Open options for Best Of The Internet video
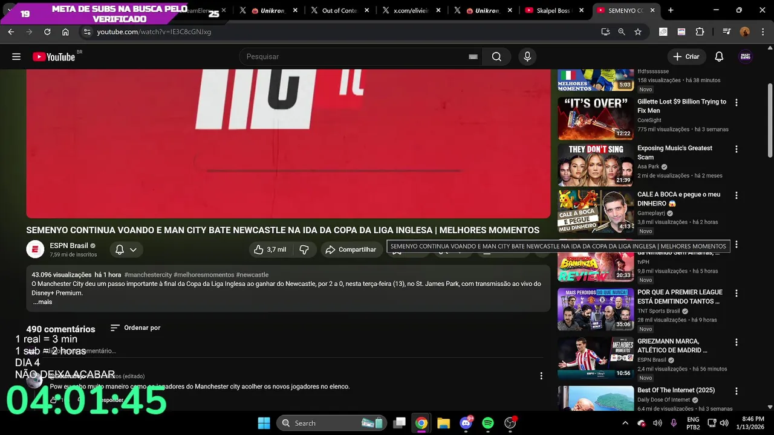This screenshot has height=435, width=774. [x=736, y=391]
